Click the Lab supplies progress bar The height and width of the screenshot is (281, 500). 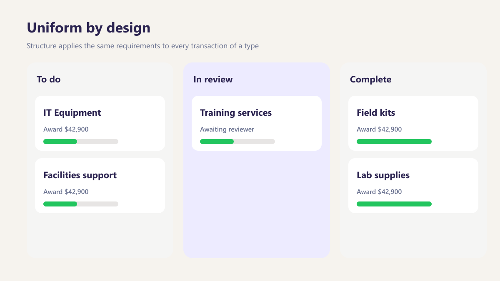(394, 204)
